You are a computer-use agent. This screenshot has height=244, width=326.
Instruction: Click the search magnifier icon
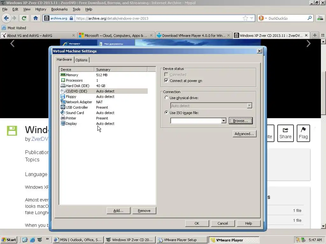pos(309,18)
